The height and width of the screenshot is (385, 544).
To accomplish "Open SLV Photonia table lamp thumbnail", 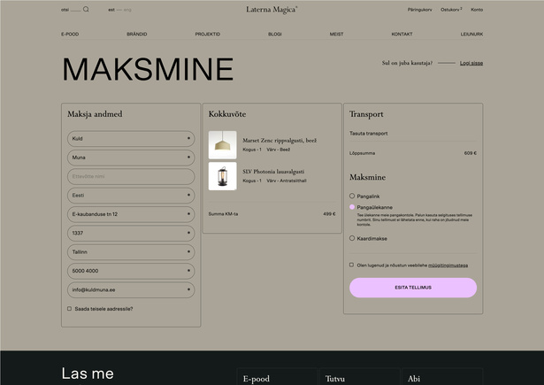I will (222, 175).
